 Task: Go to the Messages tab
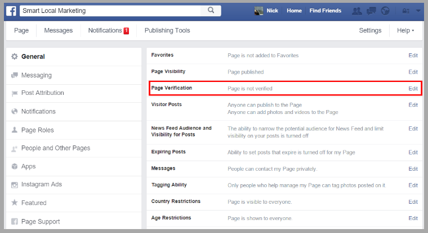(58, 30)
